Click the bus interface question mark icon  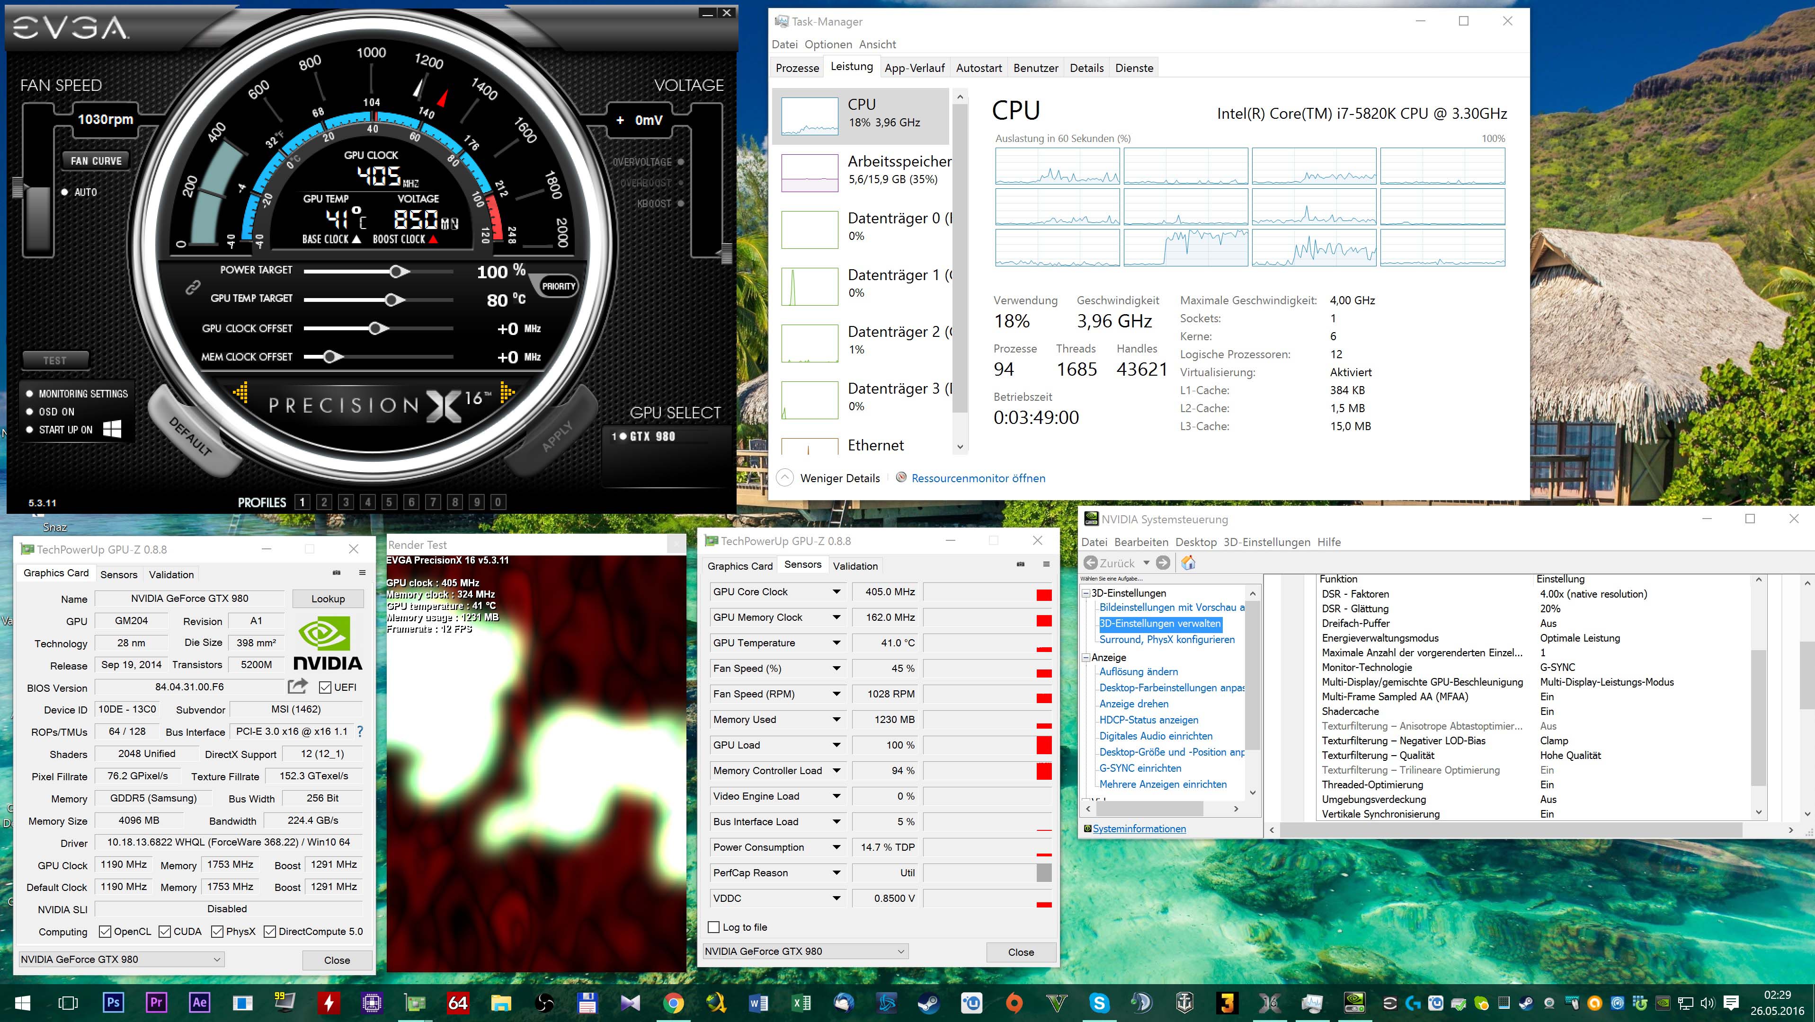coord(360,731)
